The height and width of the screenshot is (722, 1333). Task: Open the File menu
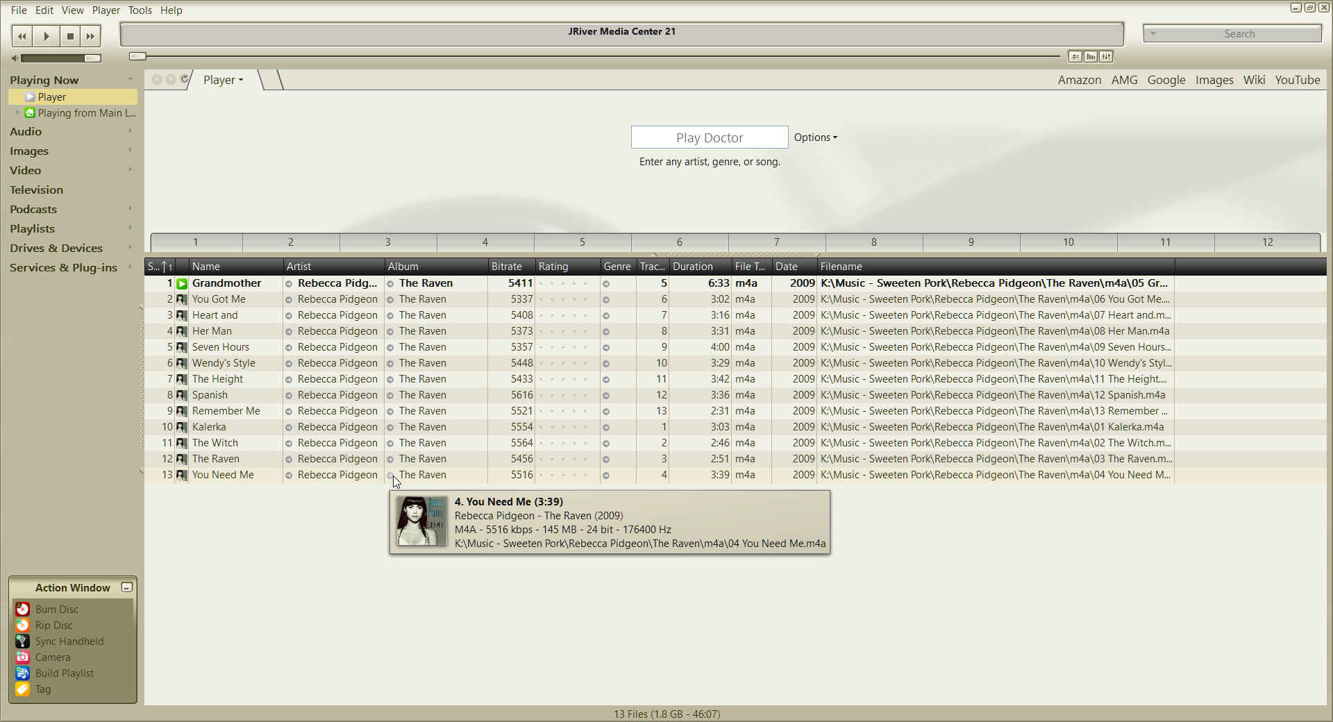19,10
